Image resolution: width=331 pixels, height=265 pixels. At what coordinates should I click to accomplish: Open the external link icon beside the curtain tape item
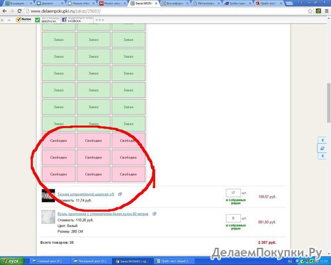[x=120, y=194]
